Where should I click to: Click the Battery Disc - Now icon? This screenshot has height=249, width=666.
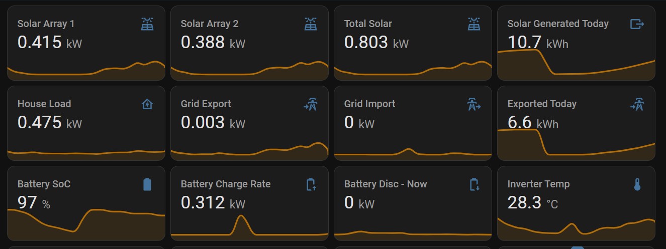(474, 184)
